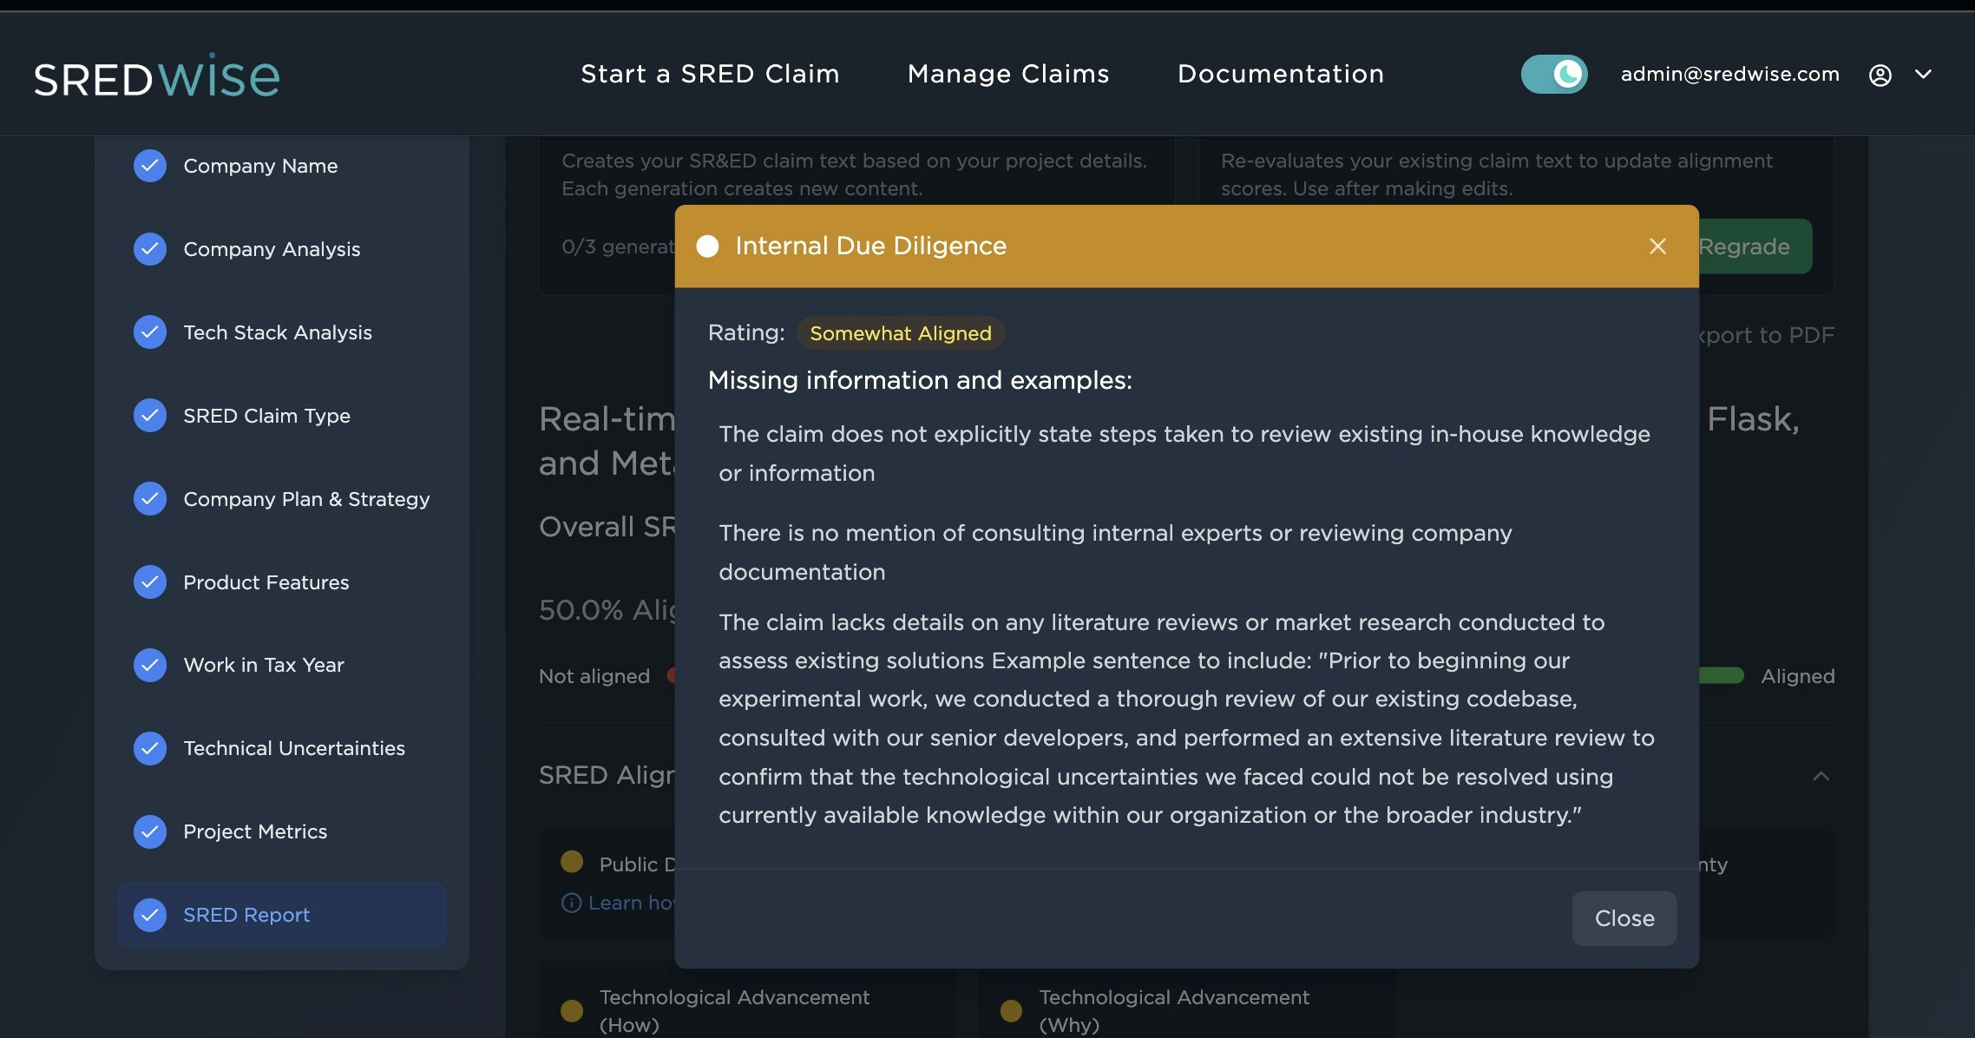1975x1038 pixels.
Task: Click the Public Disclosure yellow status dot
Action: [572, 862]
